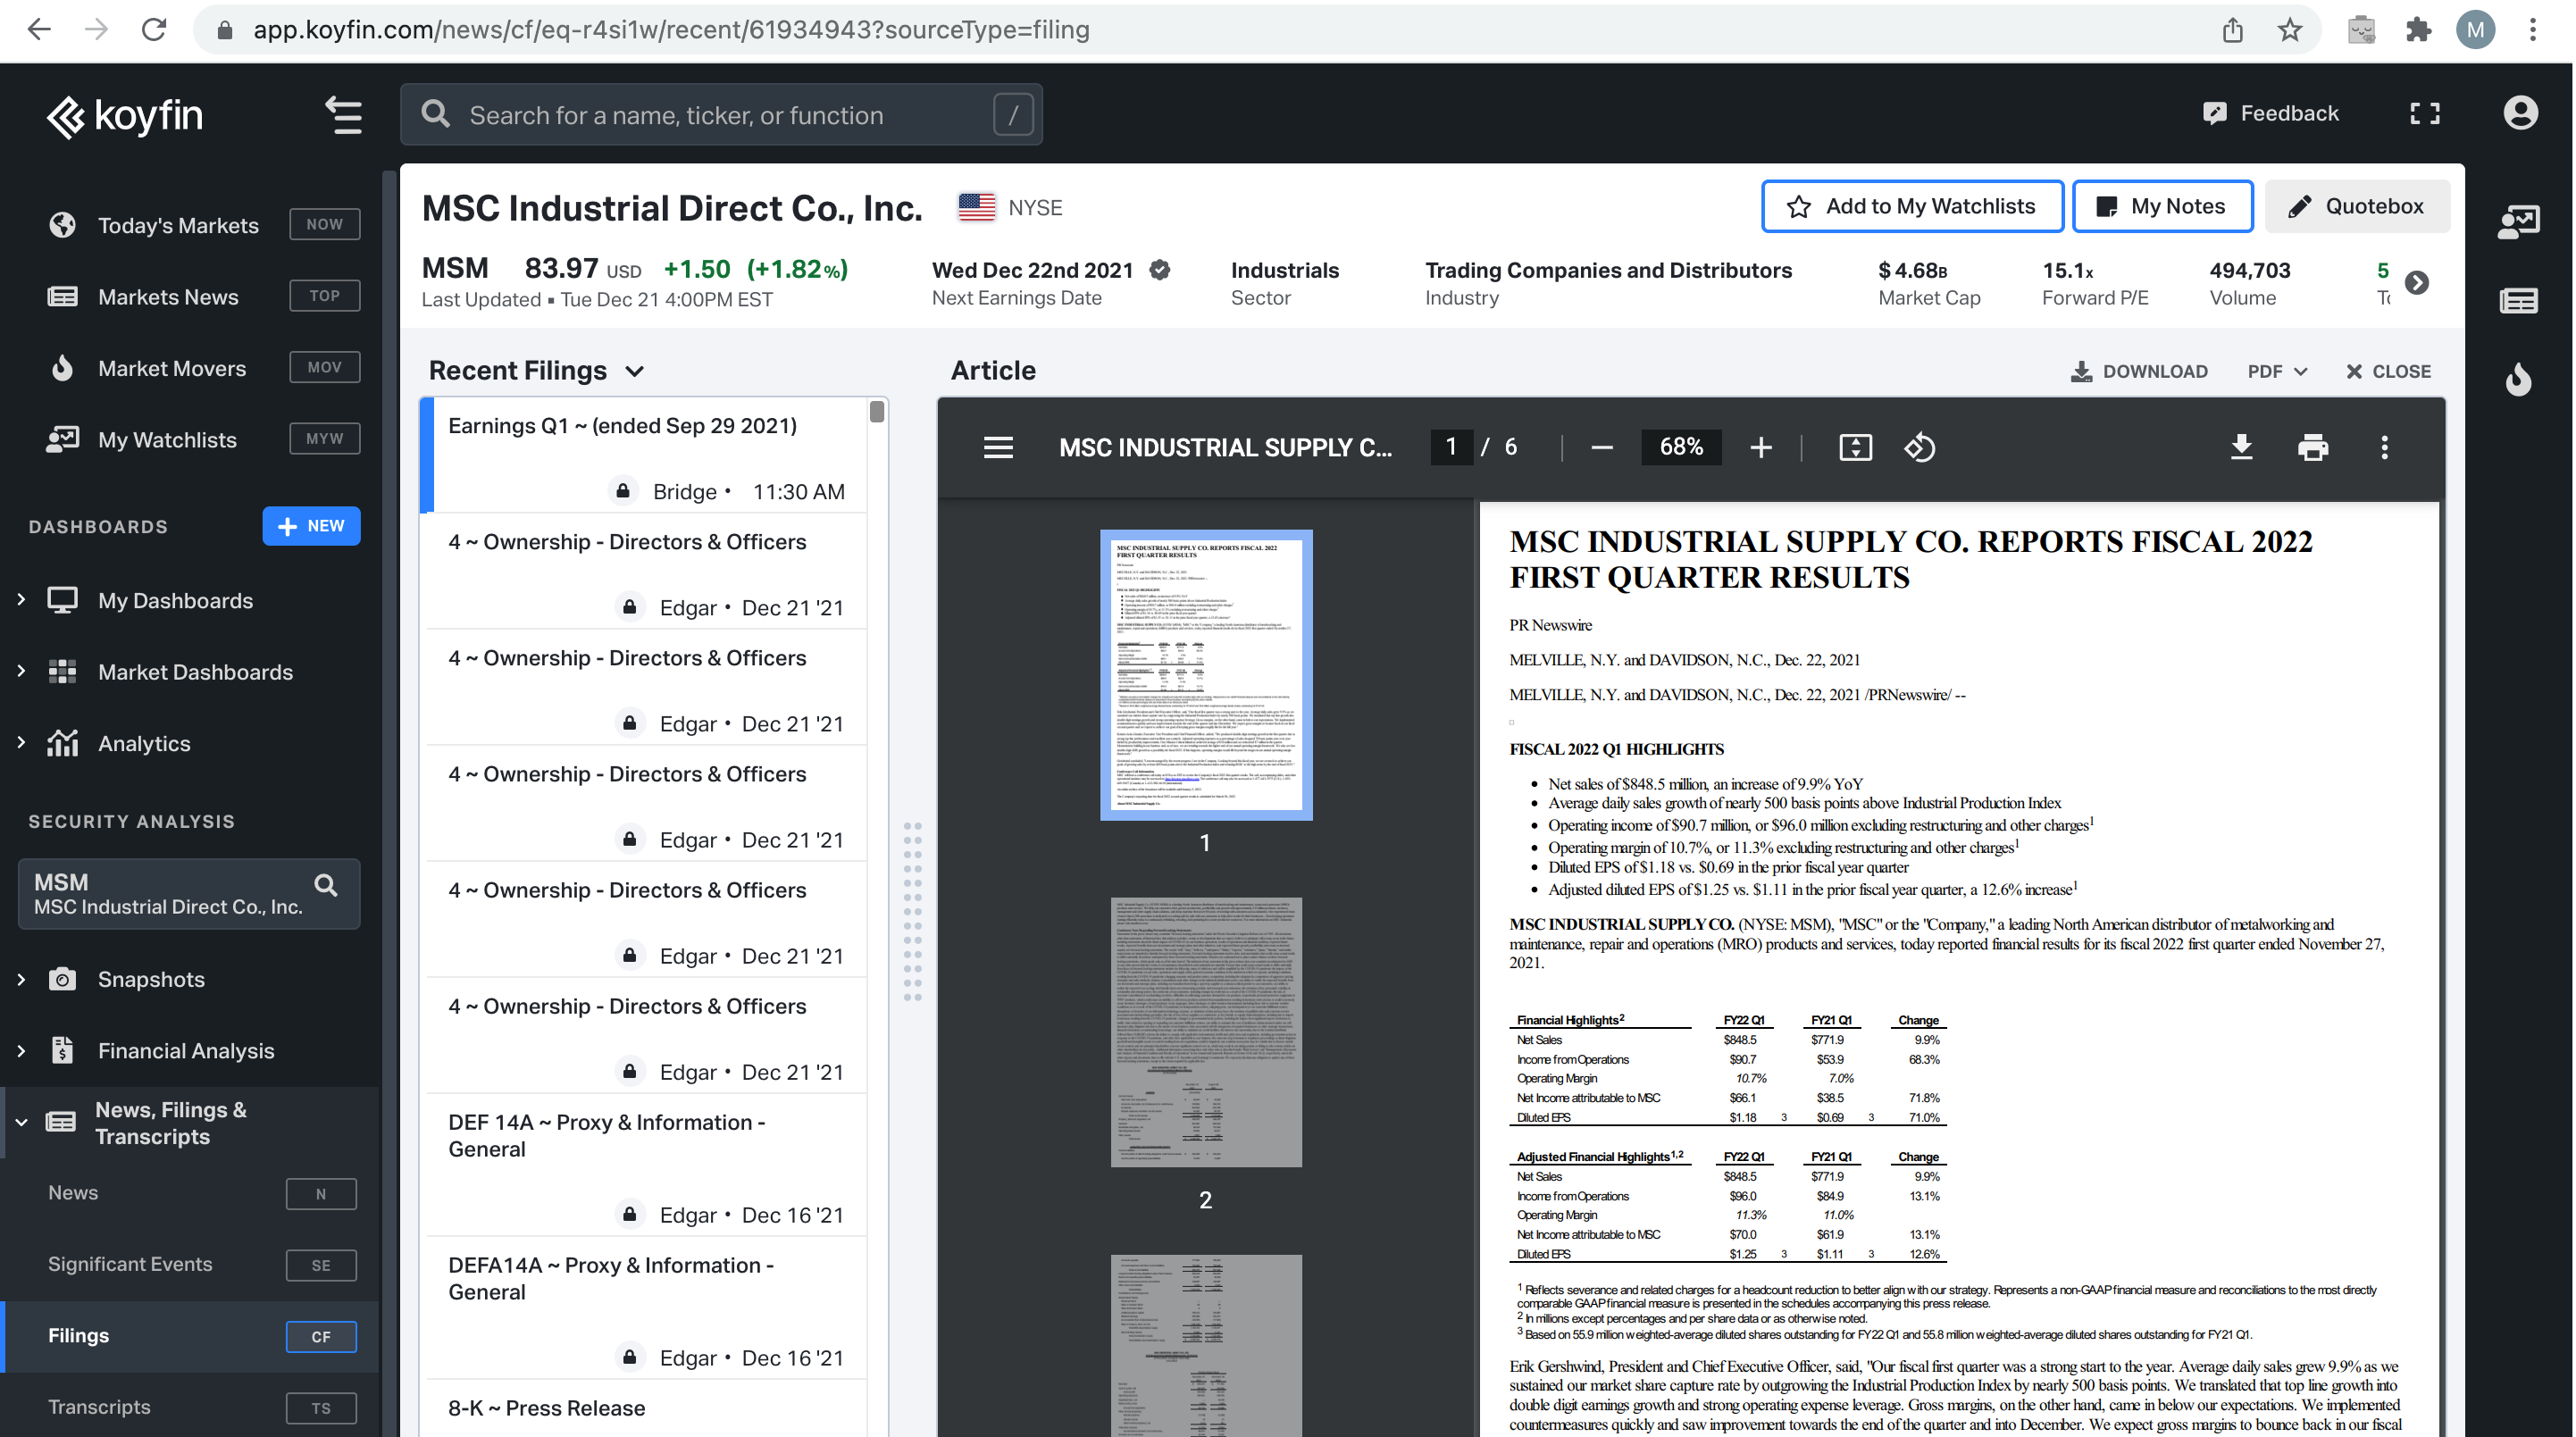2576x1437 pixels.
Task: Open 8-K Press Release filing entry
Action: click(646, 1408)
